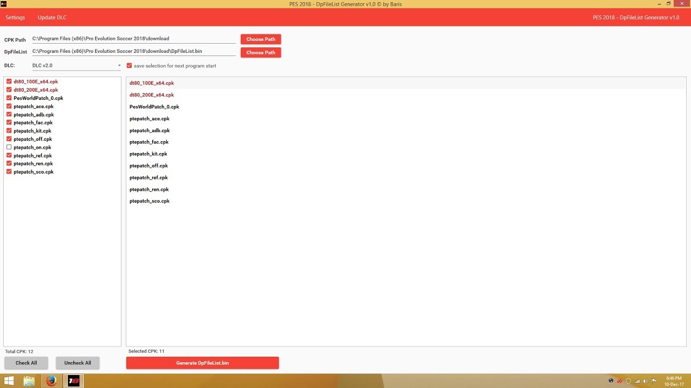The width and height of the screenshot is (691, 388).
Task: Select ptepatch_ref.cpk in the right list
Action: pos(406,177)
